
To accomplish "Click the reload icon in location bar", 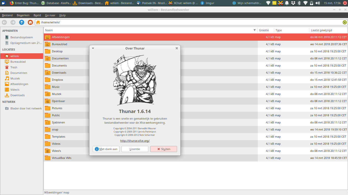I will (x=344, y=22).
